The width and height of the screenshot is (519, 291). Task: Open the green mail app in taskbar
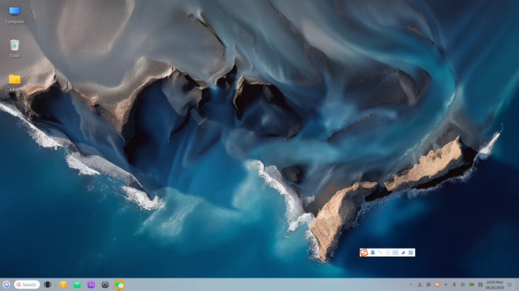(77, 284)
